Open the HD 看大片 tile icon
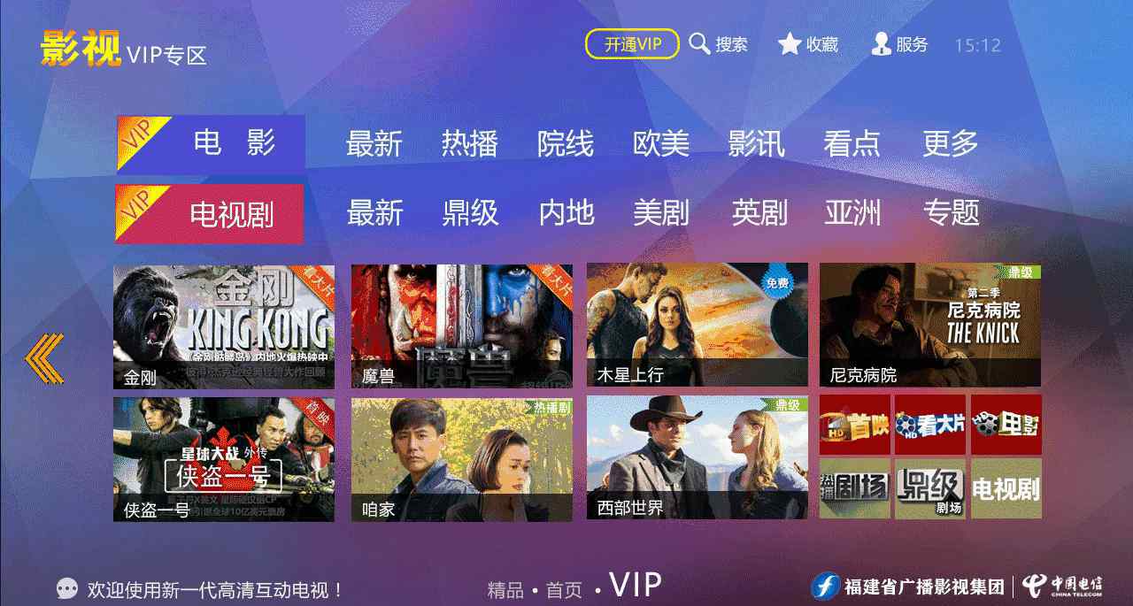This screenshot has height=606, width=1133. pos(929,425)
